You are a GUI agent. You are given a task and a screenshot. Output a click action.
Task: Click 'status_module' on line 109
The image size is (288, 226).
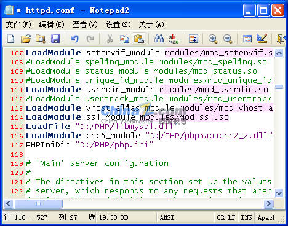pyautogui.click(x=117, y=71)
